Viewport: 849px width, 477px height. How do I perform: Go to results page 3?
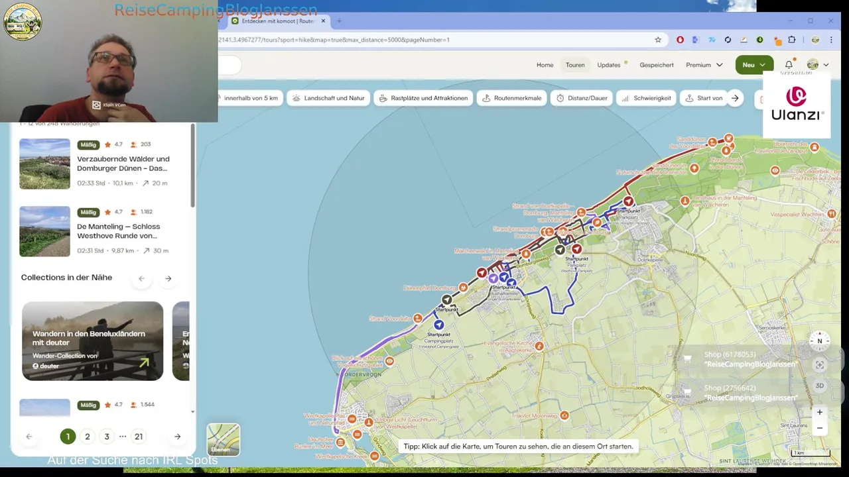(x=107, y=437)
